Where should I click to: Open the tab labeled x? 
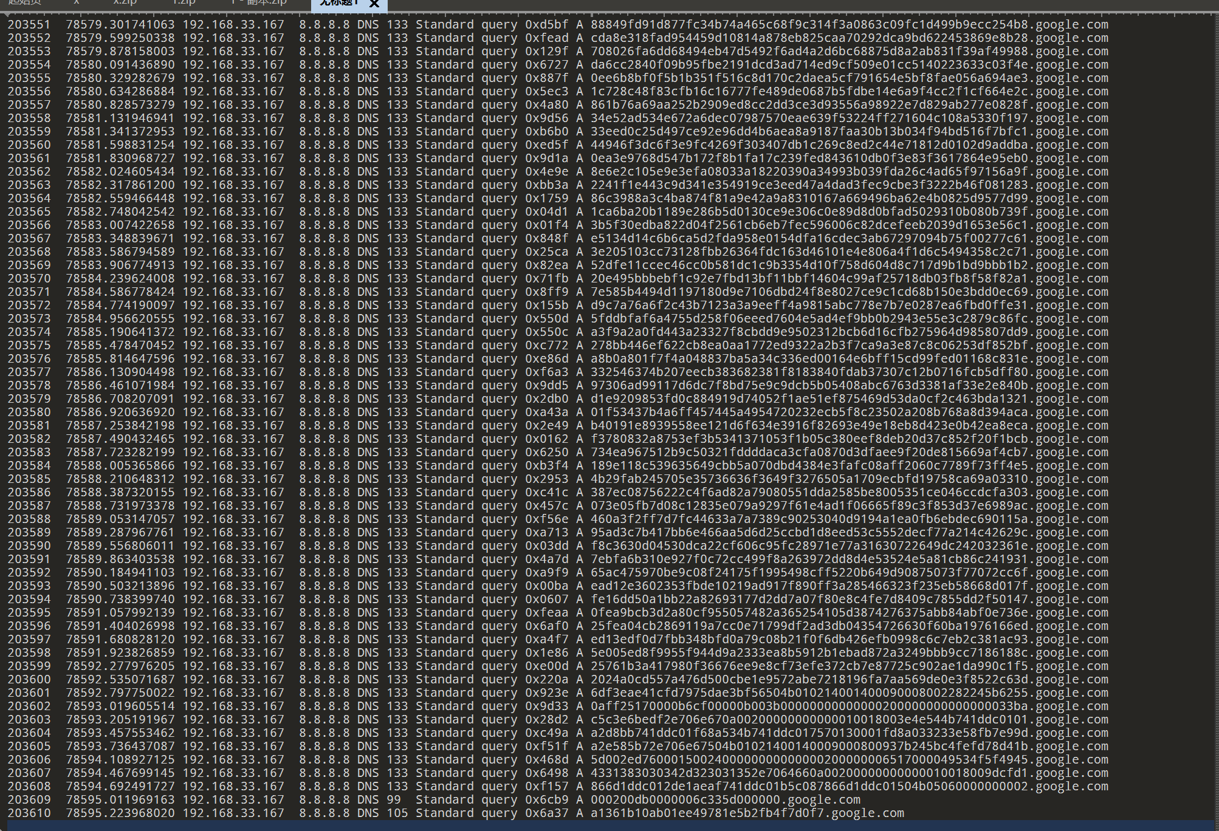pyautogui.click(x=77, y=2)
